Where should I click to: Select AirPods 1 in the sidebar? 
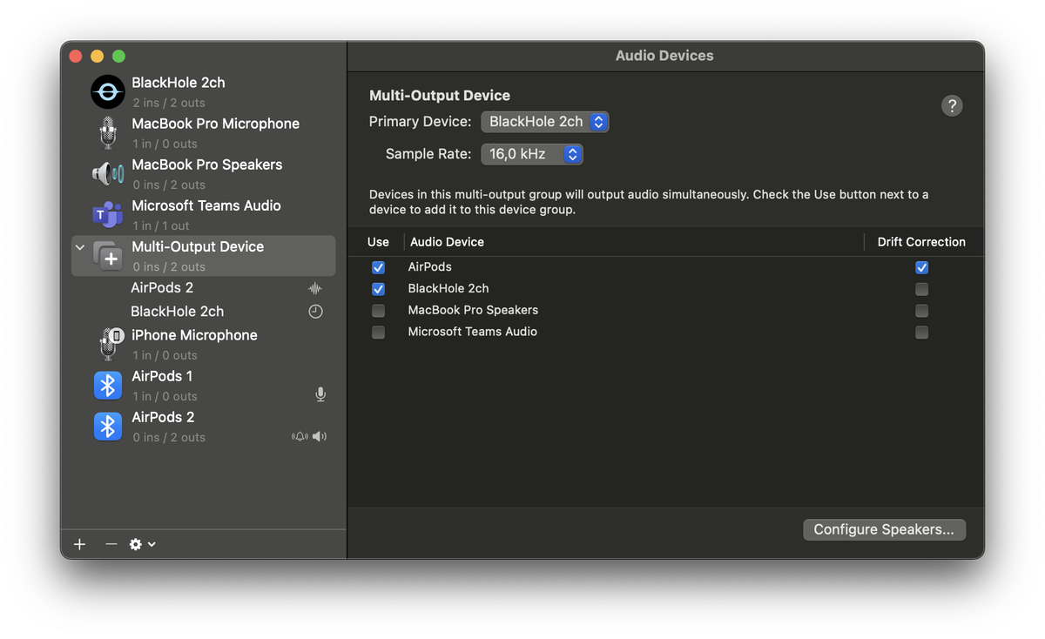coord(204,385)
